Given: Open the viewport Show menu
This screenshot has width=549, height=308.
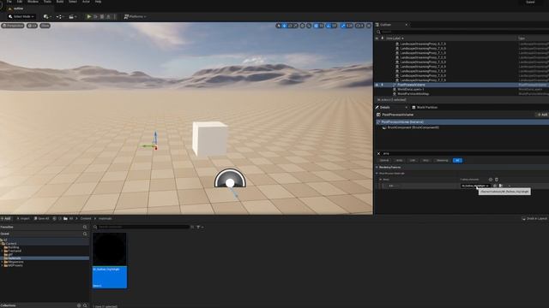Looking at the screenshot, I should (45, 26).
